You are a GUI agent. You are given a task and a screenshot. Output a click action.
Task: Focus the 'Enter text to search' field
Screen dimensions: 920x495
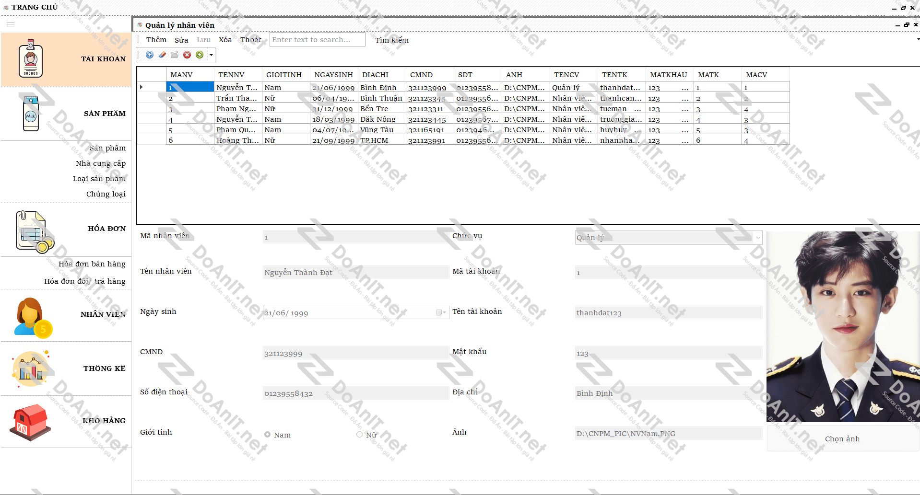tap(317, 40)
